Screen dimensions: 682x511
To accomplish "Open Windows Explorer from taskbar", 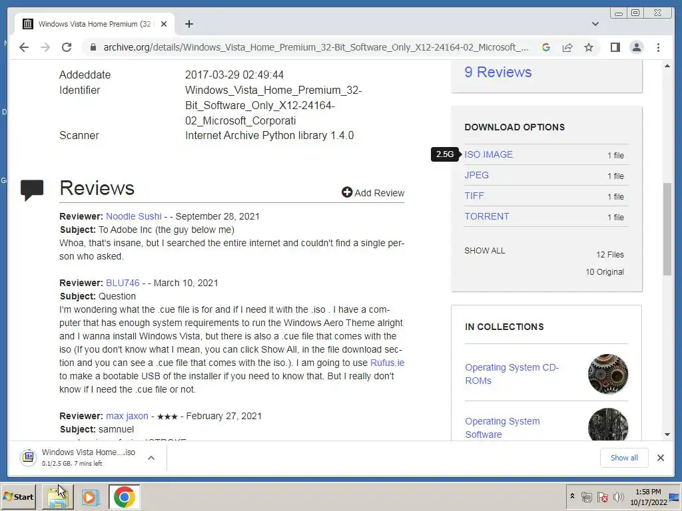I will tap(57, 497).
